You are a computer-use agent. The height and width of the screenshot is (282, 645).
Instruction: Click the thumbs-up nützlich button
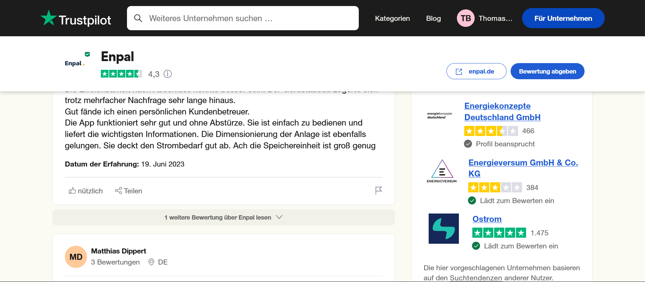[86, 191]
